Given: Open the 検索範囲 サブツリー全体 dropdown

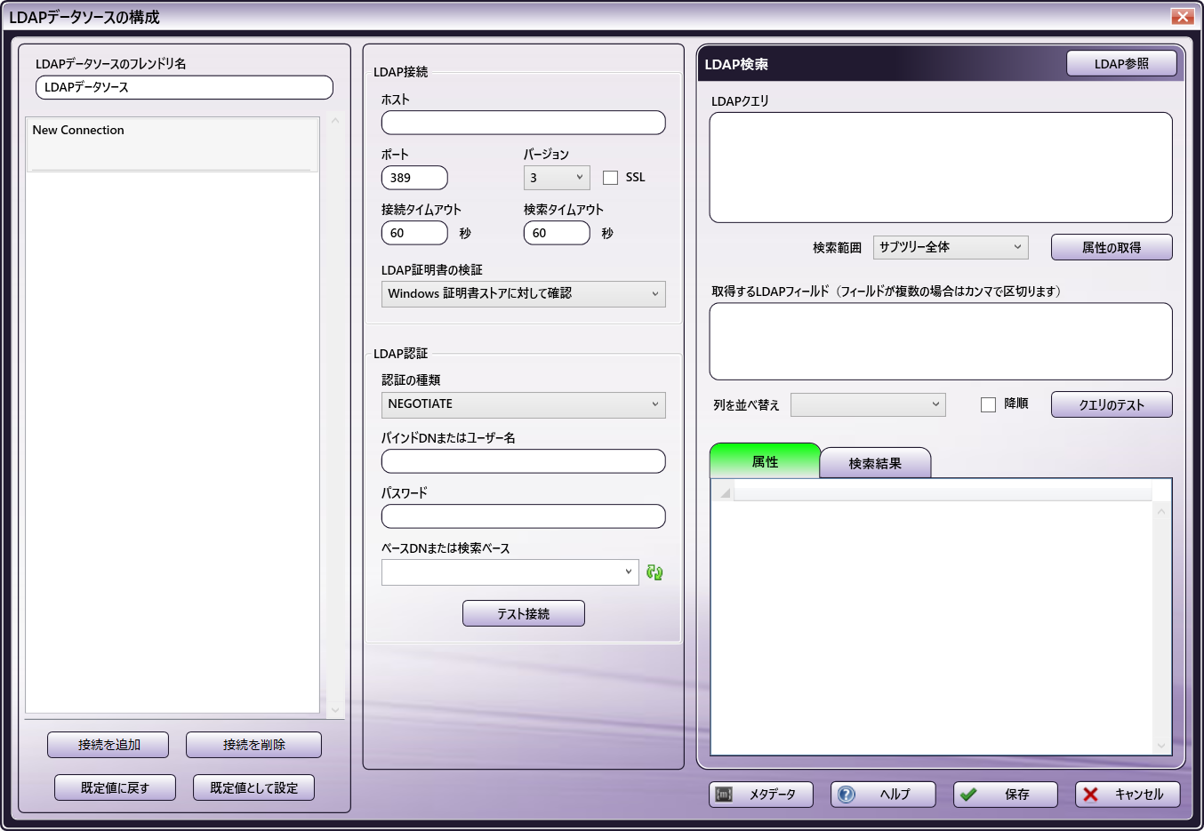Looking at the screenshot, I should pos(951,247).
